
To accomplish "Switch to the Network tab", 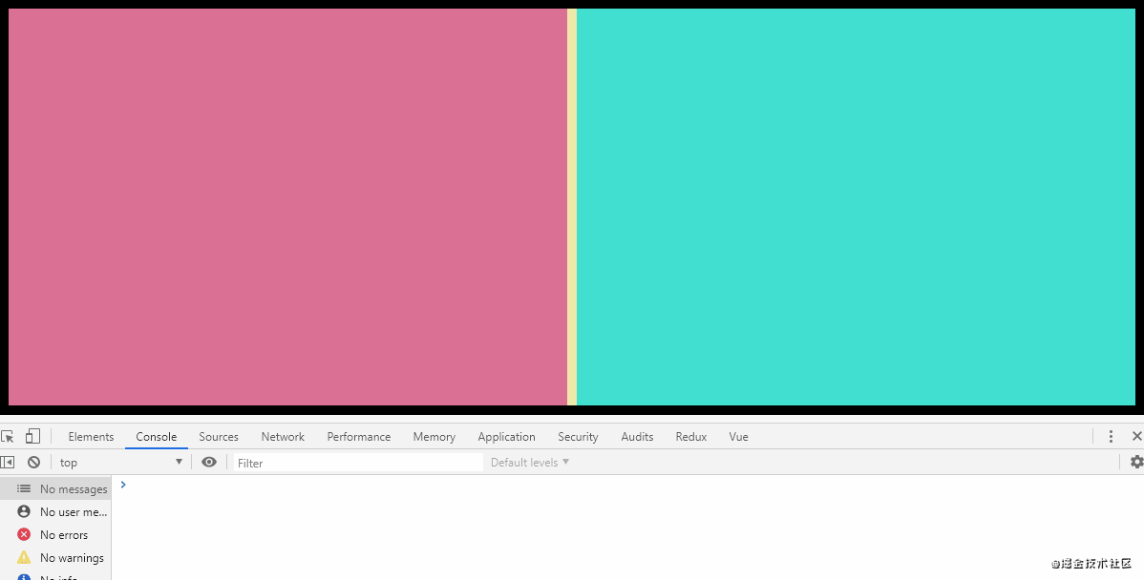I will point(283,437).
